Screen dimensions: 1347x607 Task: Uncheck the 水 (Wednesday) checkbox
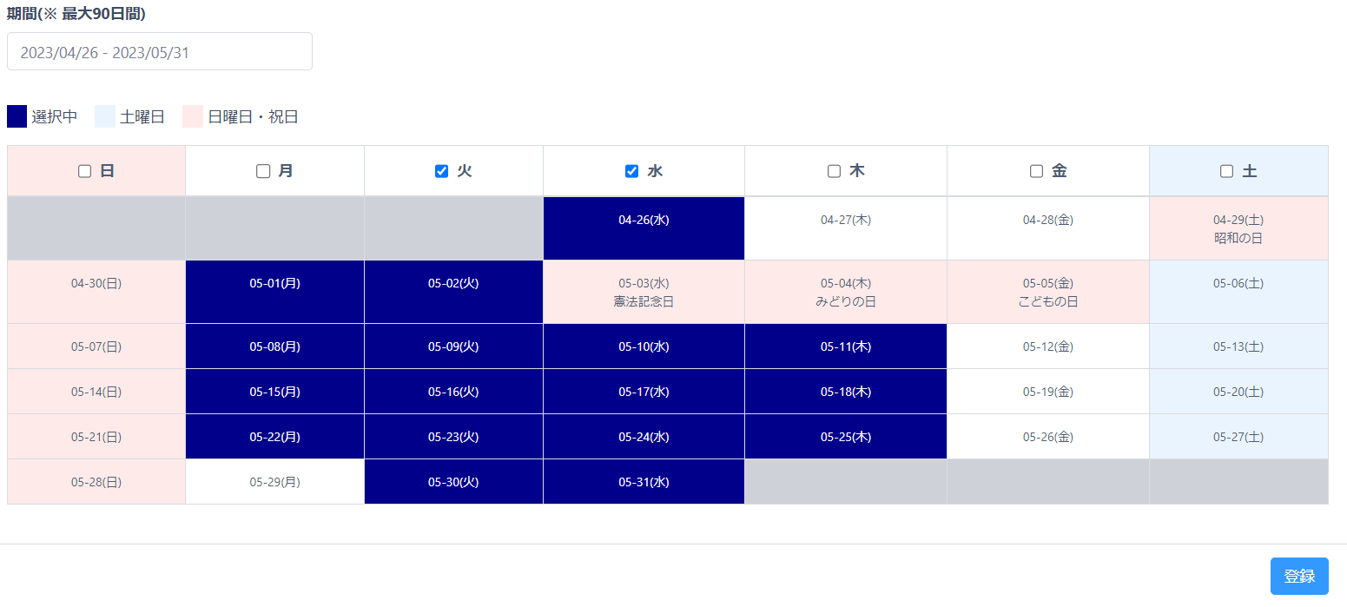coord(631,171)
